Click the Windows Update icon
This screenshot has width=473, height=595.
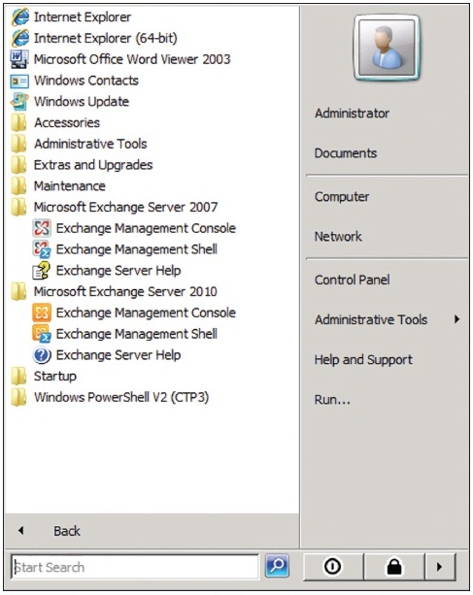click(19, 102)
